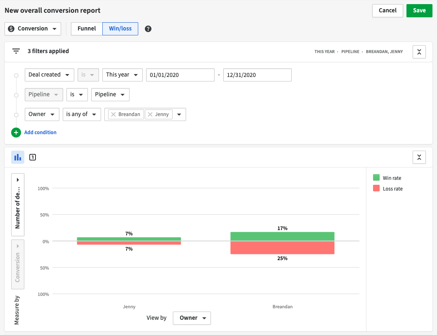This screenshot has height=335, width=437.
Task: Save the conversion report
Action: click(419, 11)
